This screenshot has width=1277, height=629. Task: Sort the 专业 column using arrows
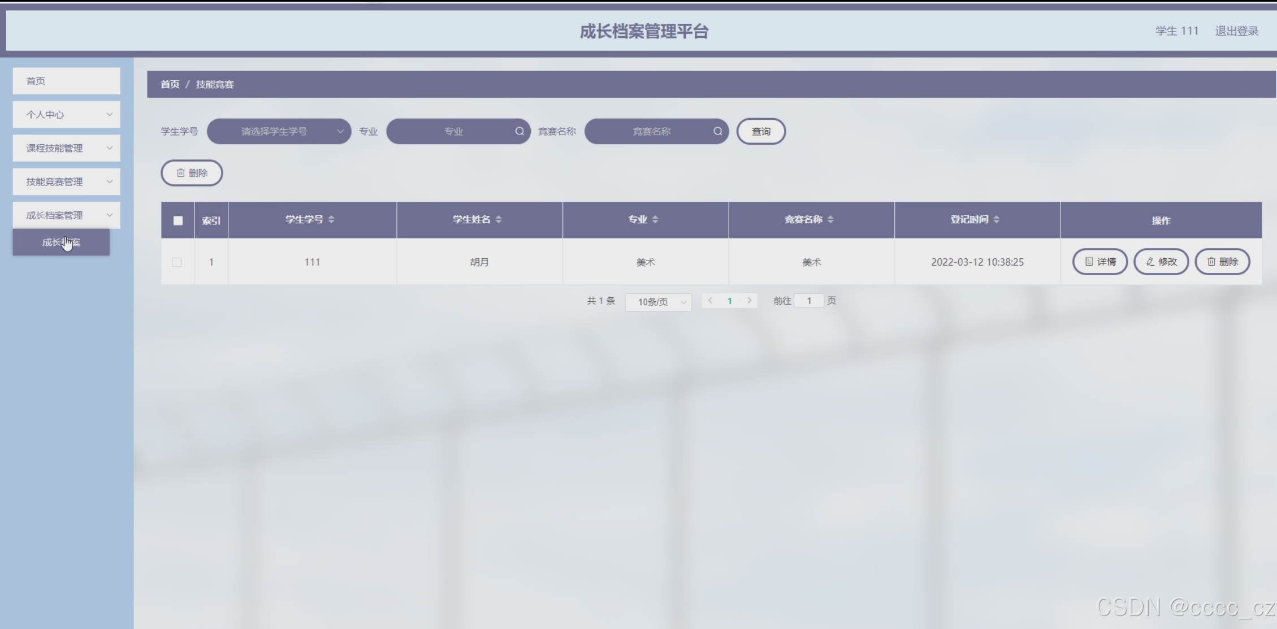[x=655, y=219]
